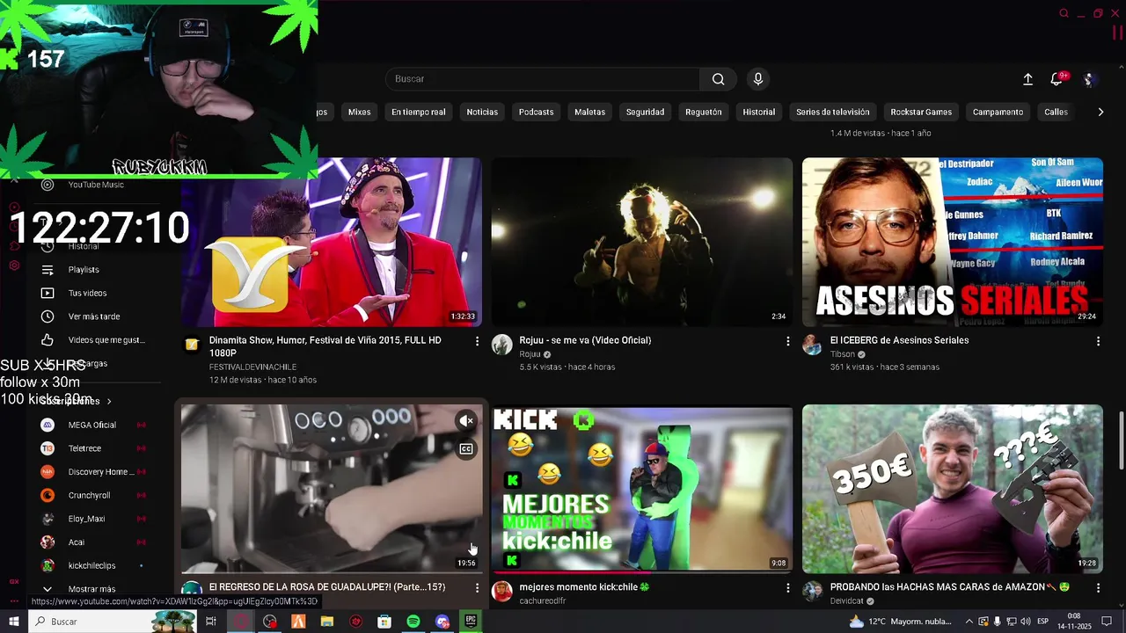Screen dimensions: 1126x633
Task: Open the Delvidcat channel avatar
Action: point(812,592)
